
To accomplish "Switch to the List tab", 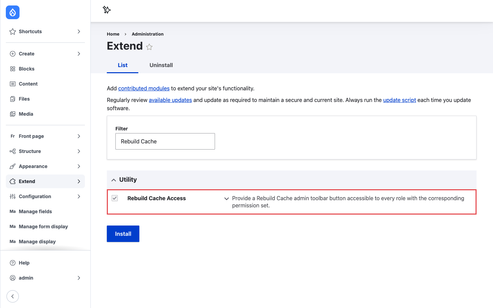I will point(123,65).
